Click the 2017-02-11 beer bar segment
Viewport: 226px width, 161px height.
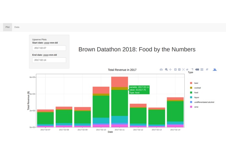pos(120,82)
